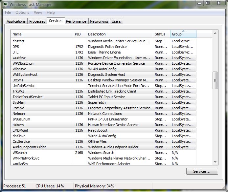Select the TabletInputService row
Viewport: 228px width, 192px height.
(103, 97)
